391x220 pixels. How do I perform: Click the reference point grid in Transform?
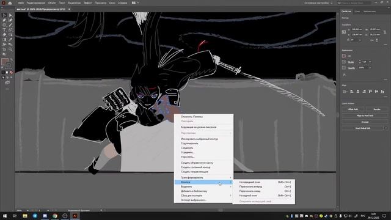coord(344,32)
